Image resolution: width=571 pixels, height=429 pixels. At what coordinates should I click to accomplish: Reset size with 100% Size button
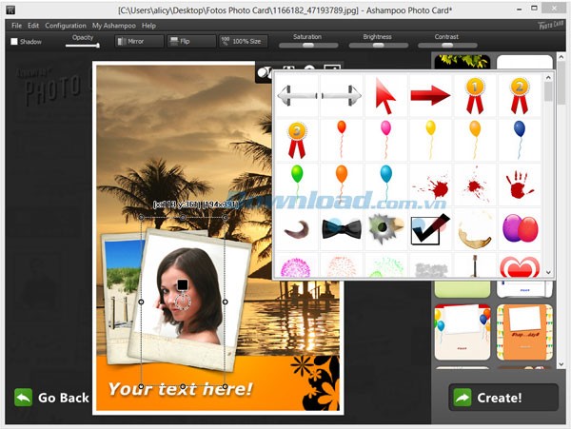[x=243, y=42]
